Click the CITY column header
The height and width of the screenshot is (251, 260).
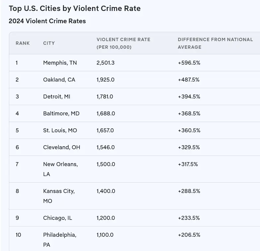49,43
